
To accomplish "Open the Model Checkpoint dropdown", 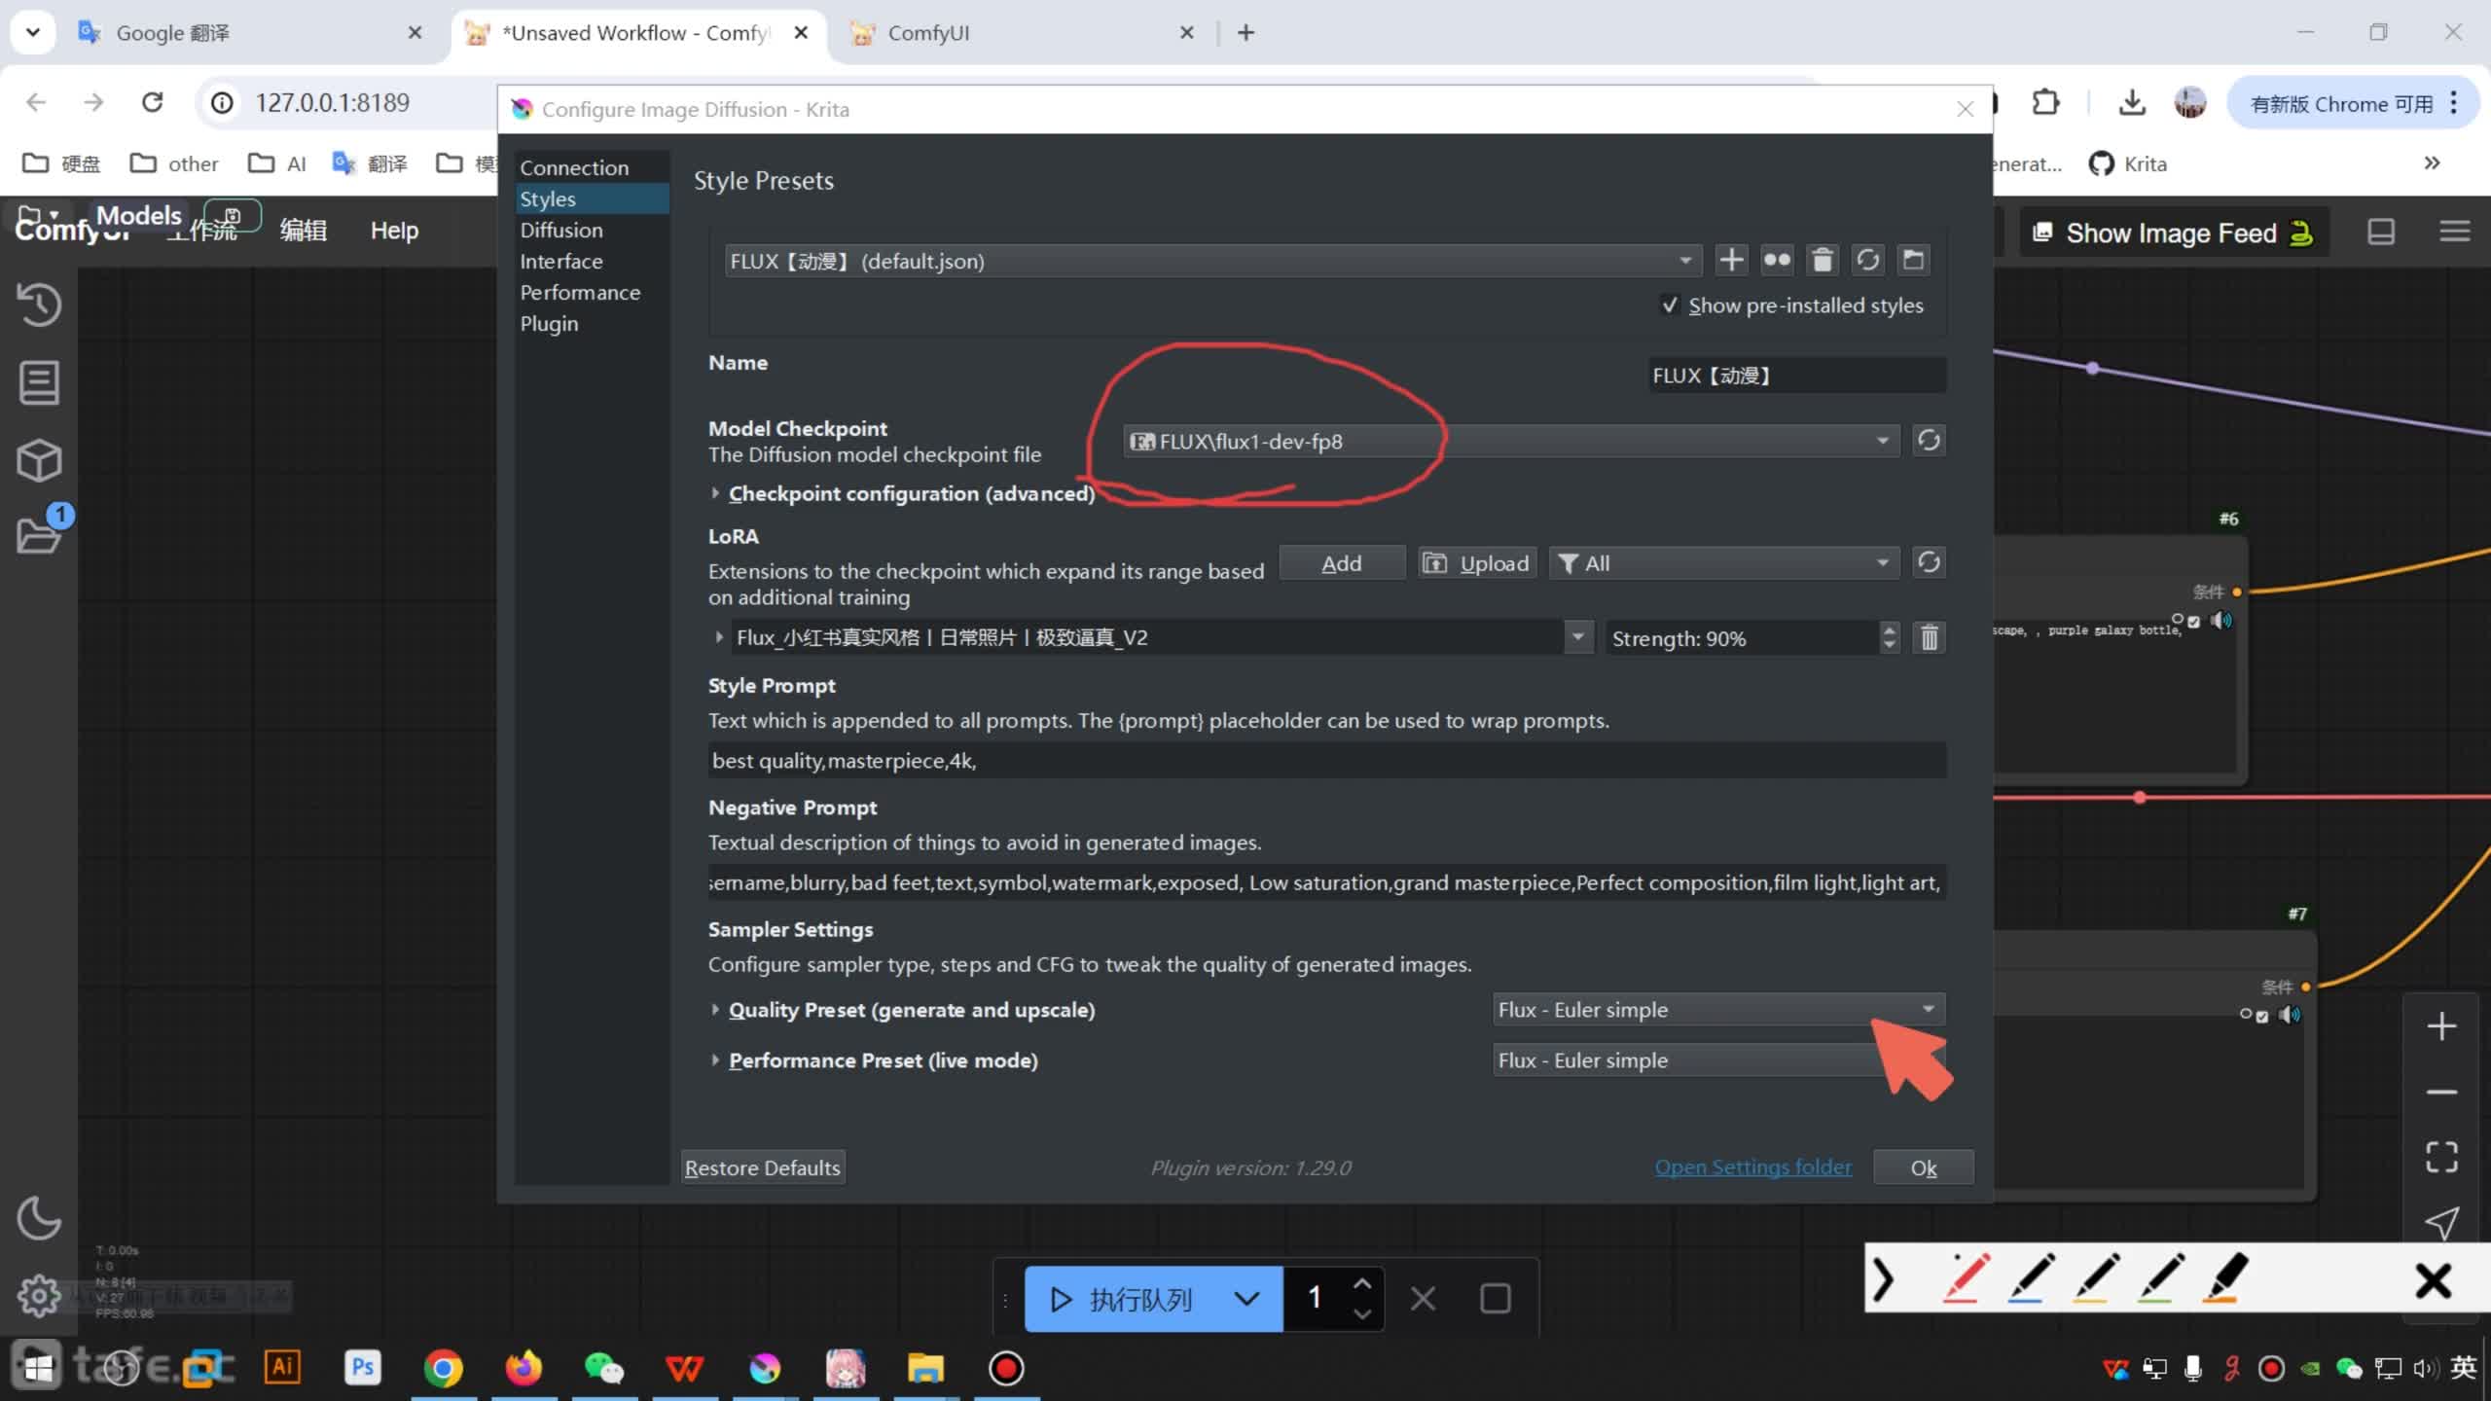I will coord(1510,441).
